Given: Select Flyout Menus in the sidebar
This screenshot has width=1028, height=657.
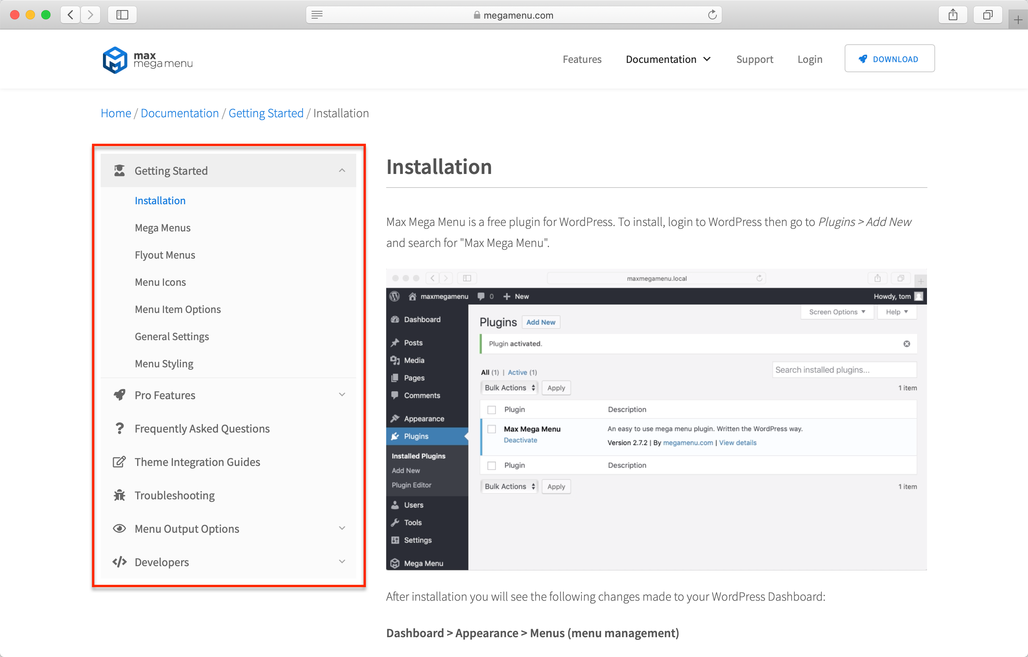Looking at the screenshot, I should (165, 255).
